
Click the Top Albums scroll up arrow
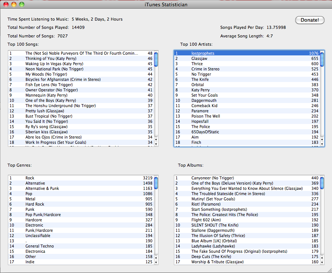click(322, 258)
